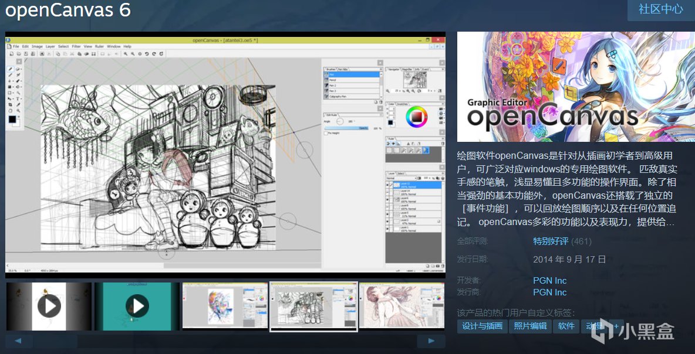This screenshot has height=354, width=695.
Task: Open the Ruler panel menu arrow
Action: click(443, 138)
